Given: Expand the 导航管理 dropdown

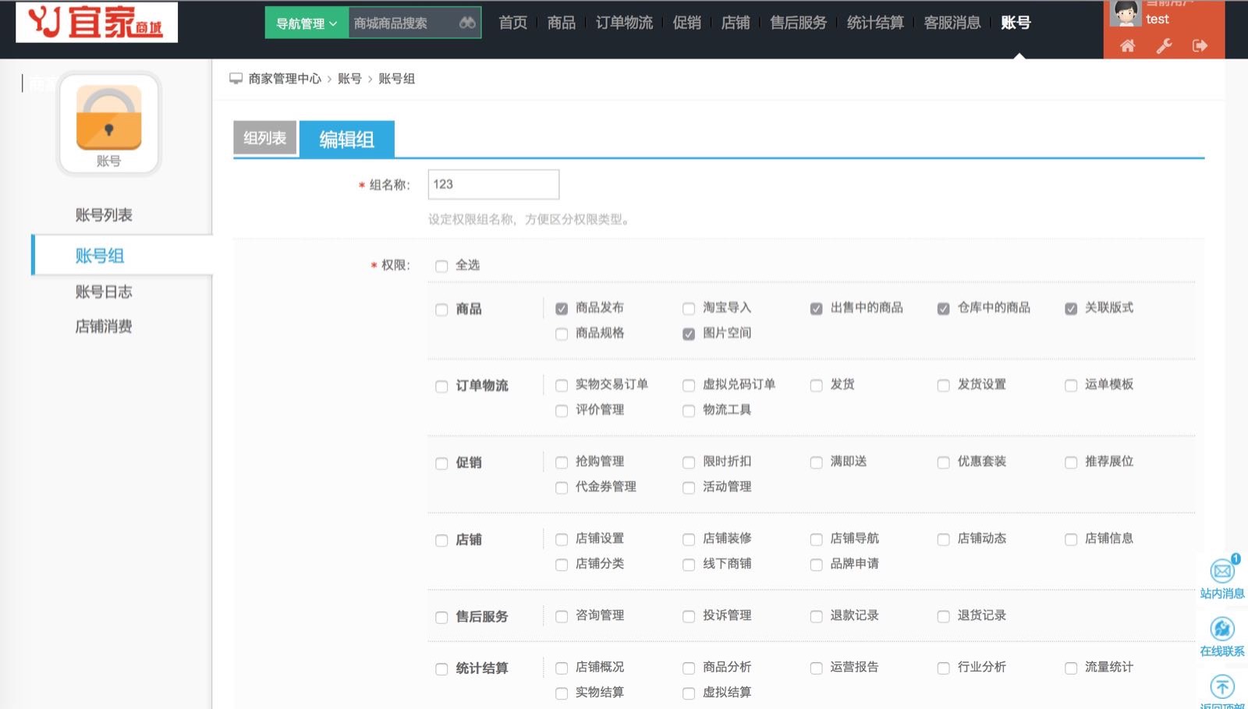Looking at the screenshot, I should point(307,23).
